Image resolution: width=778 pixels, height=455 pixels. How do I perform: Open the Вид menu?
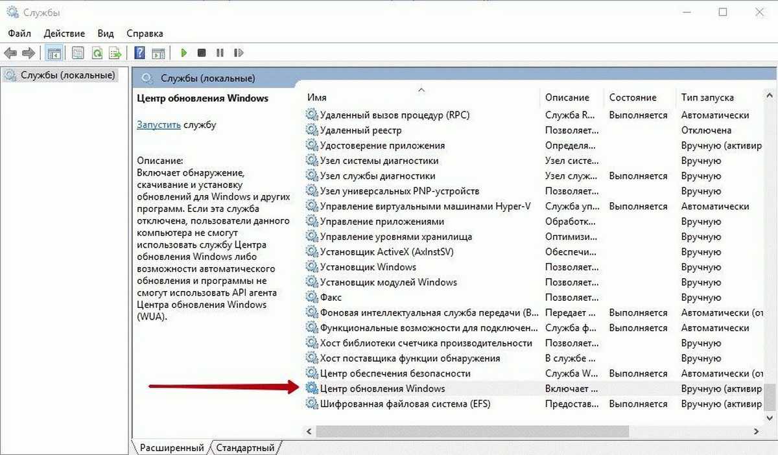tap(106, 33)
